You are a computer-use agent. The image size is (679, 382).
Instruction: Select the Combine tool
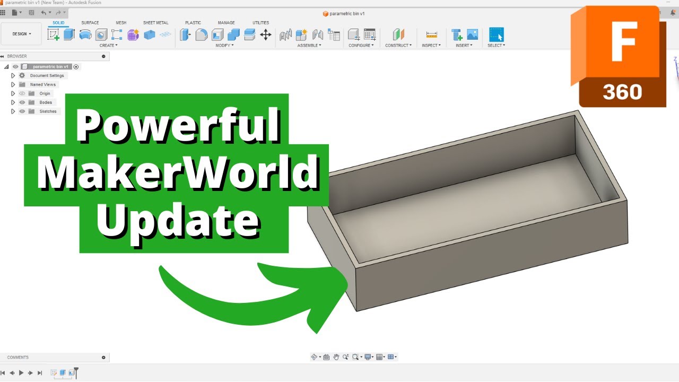coord(233,35)
